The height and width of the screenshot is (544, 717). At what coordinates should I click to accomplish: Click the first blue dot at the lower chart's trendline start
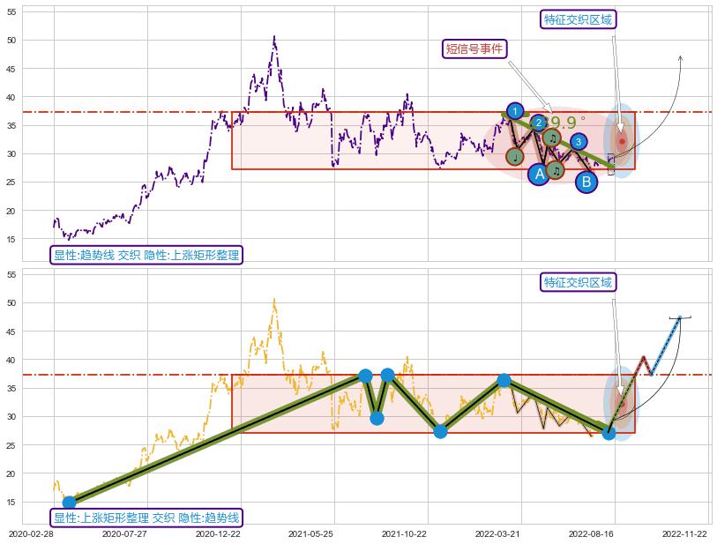(x=70, y=503)
